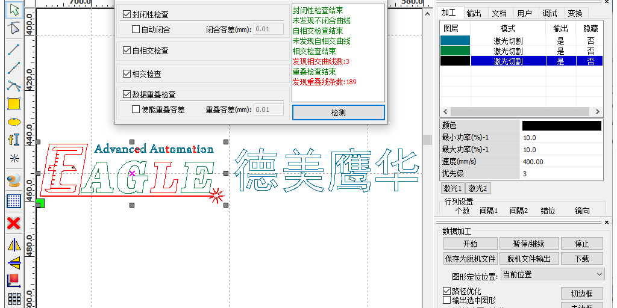Screen dimensions: 617x308
Task: Click the 暂停/继续 button
Action: pyautogui.click(x=529, y=244)
